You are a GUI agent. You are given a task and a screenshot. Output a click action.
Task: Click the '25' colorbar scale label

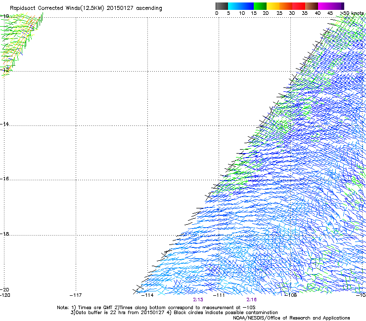click(x=279, y=13)
